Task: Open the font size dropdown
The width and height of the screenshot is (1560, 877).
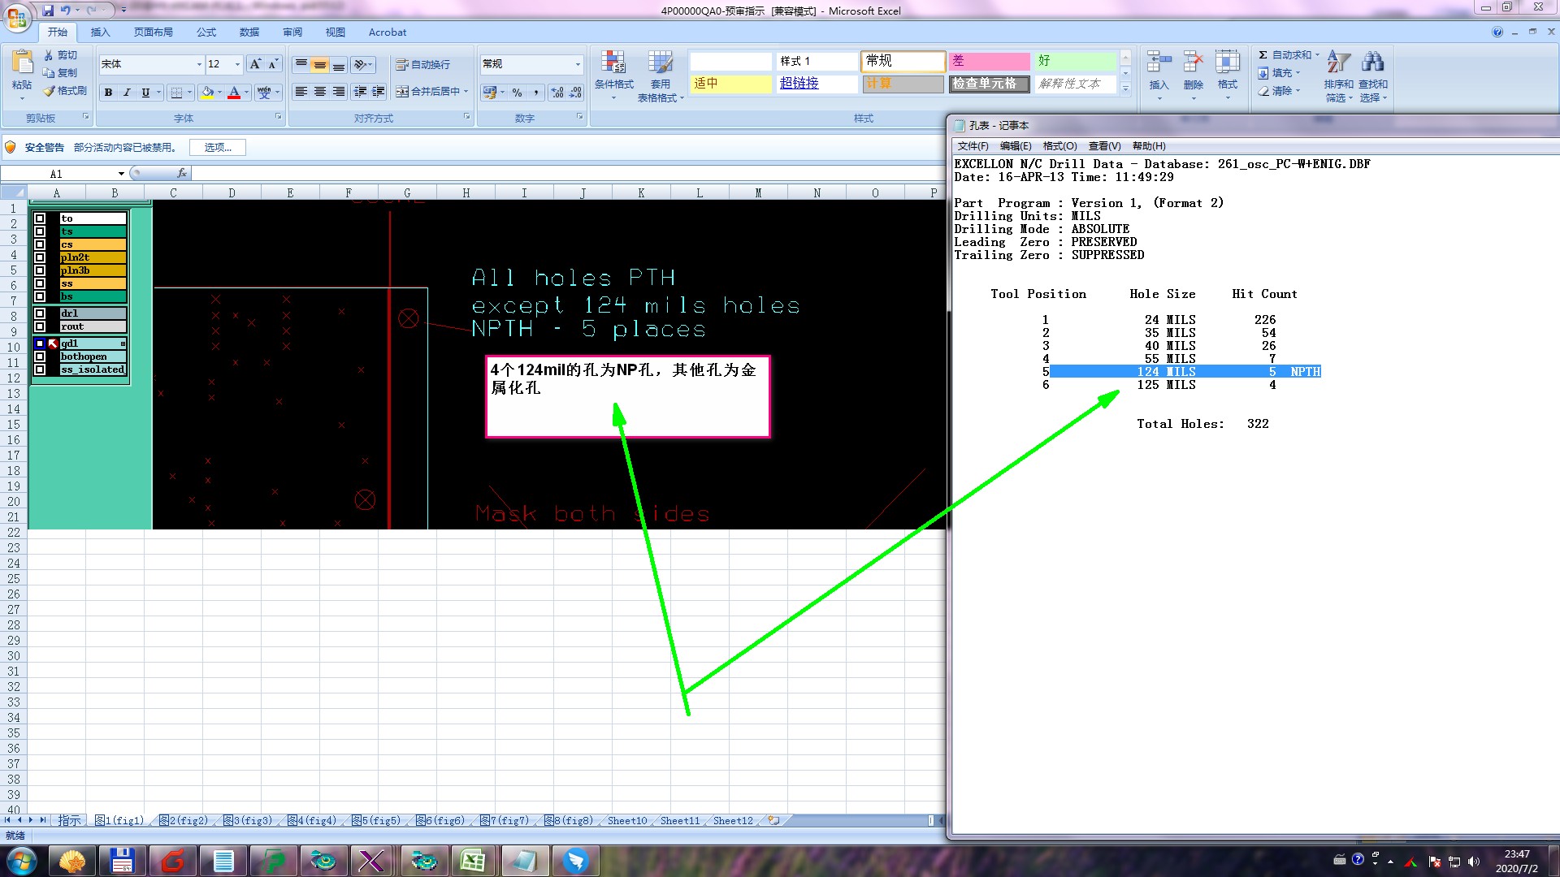Action: pos(237,64)
